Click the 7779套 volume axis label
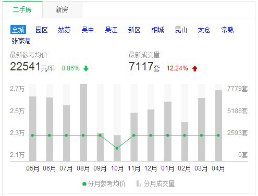 [x=237, y=89]
